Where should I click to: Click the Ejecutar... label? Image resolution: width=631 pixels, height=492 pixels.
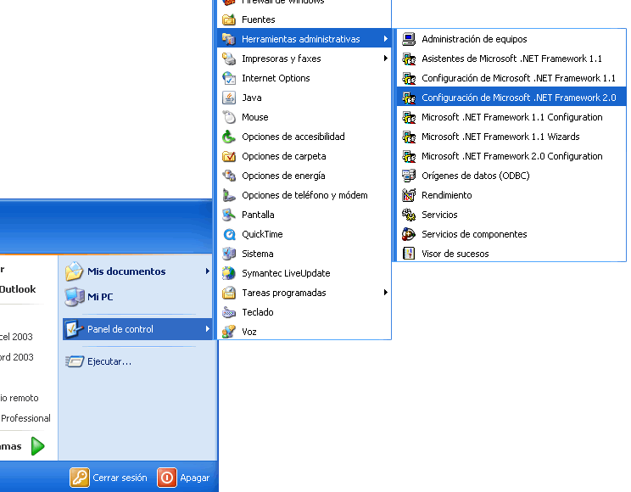click(109, 361)
